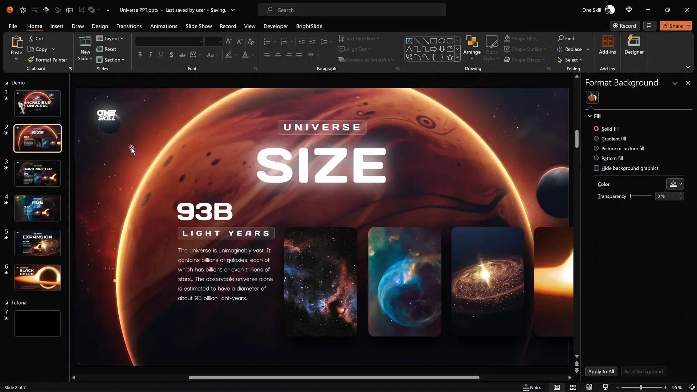Insert a New Slide from the ribbon
The height and width of the screenshot is (392, 697).
click(85, 48)
